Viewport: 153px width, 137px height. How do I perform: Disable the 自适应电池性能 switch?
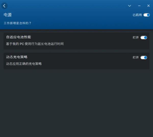pos(144,38)
